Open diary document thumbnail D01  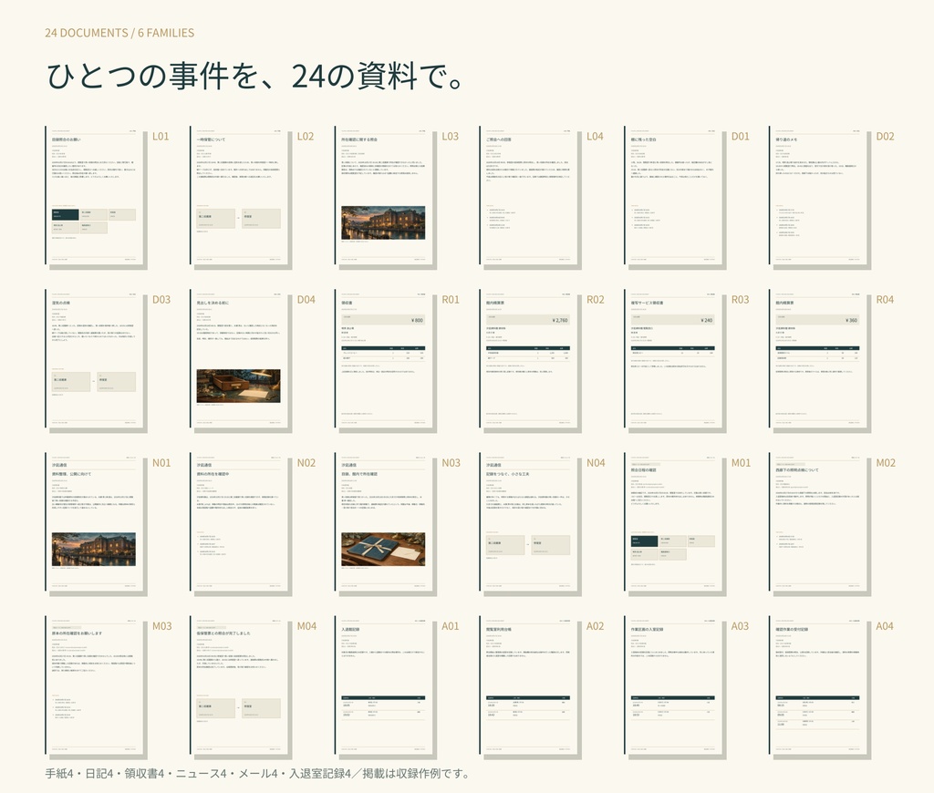coord(673,195)
